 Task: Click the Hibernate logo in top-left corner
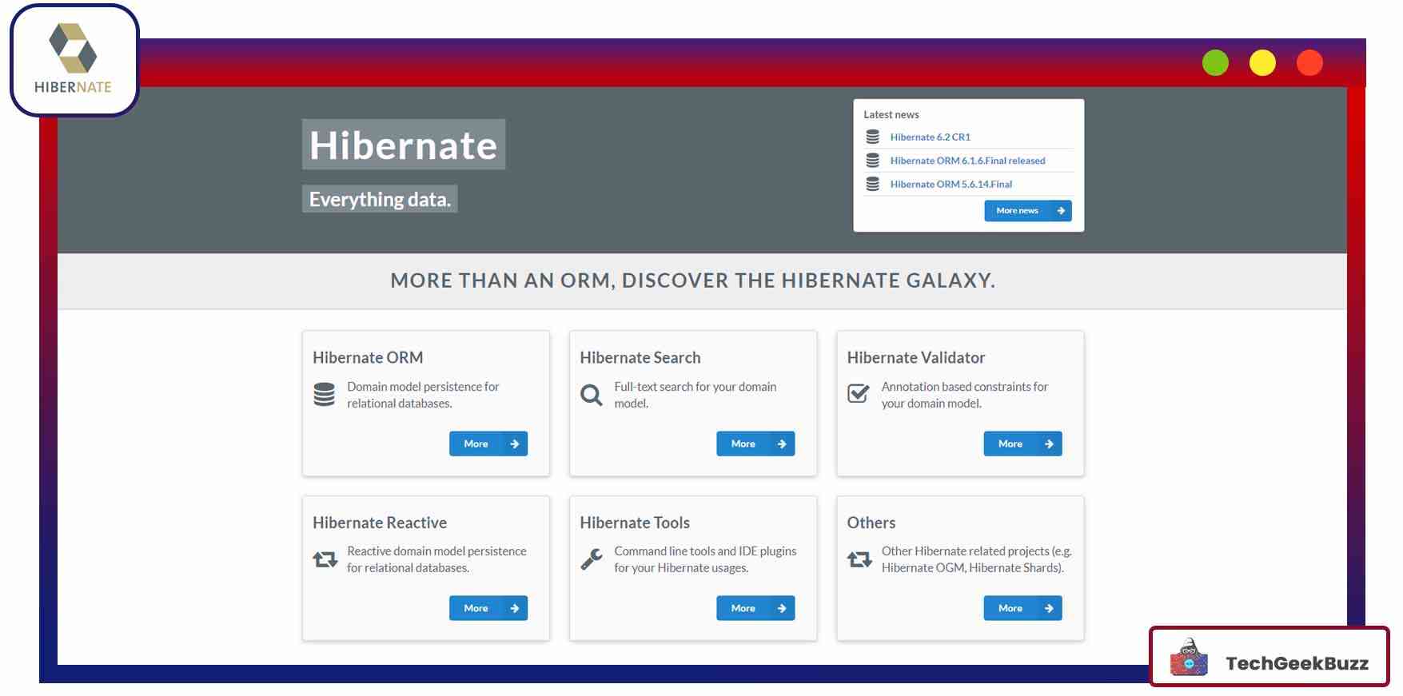coord(74,61)
